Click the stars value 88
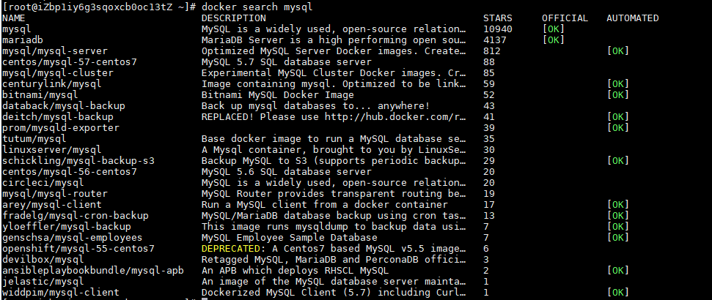The height and width of the screenshot is (300, 712). [489, 62]
